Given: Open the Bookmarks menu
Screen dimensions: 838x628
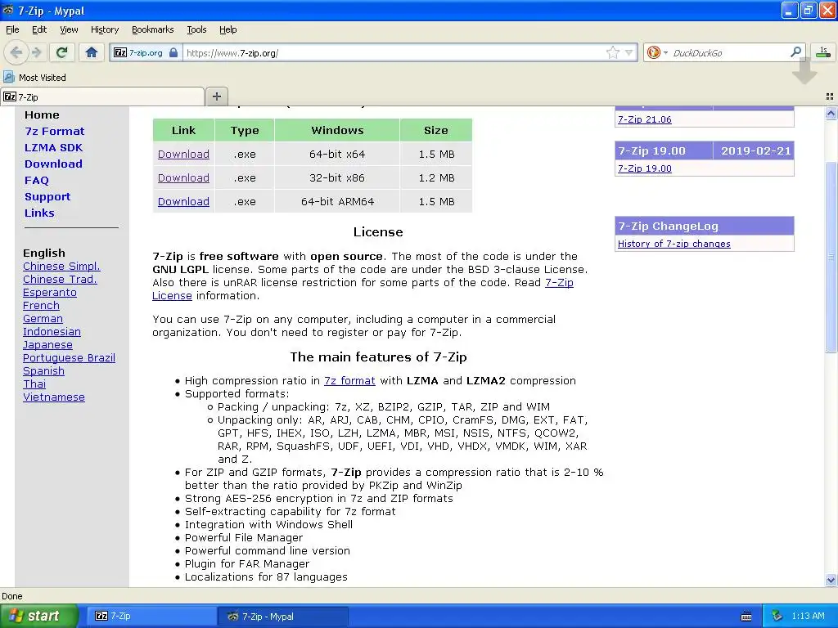Looking at the screenshot, I should pos(152,29).
